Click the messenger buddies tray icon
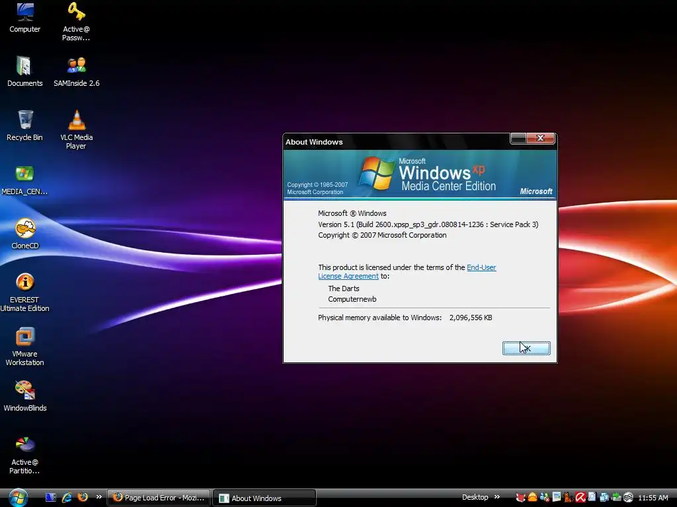 pos(545,498)
